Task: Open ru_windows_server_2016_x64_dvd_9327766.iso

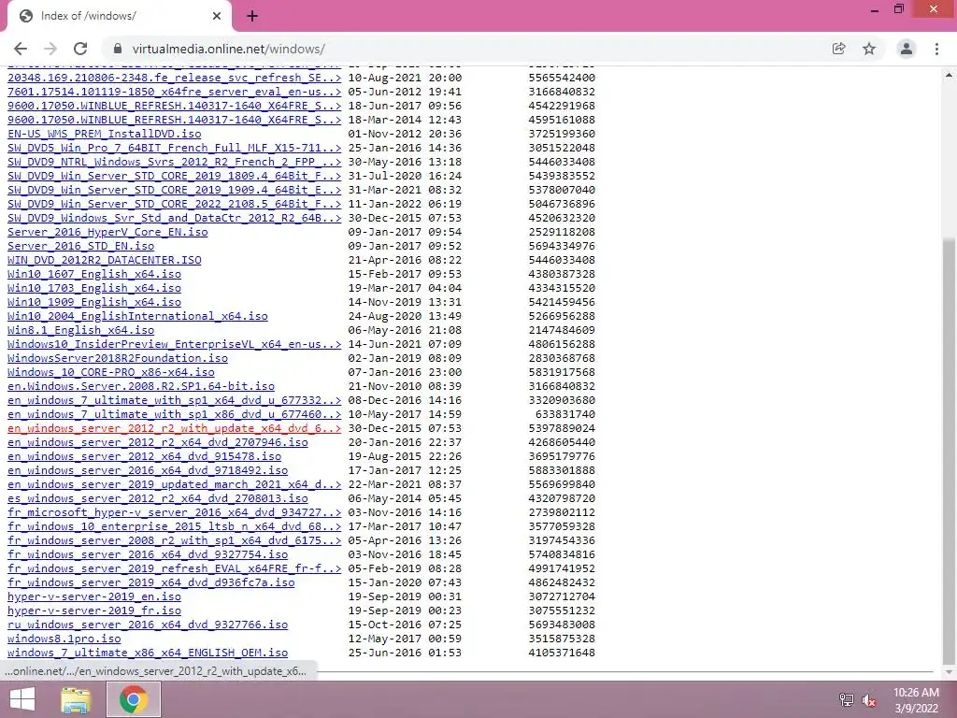Action: pyautogui.click(x=148, y=625)
